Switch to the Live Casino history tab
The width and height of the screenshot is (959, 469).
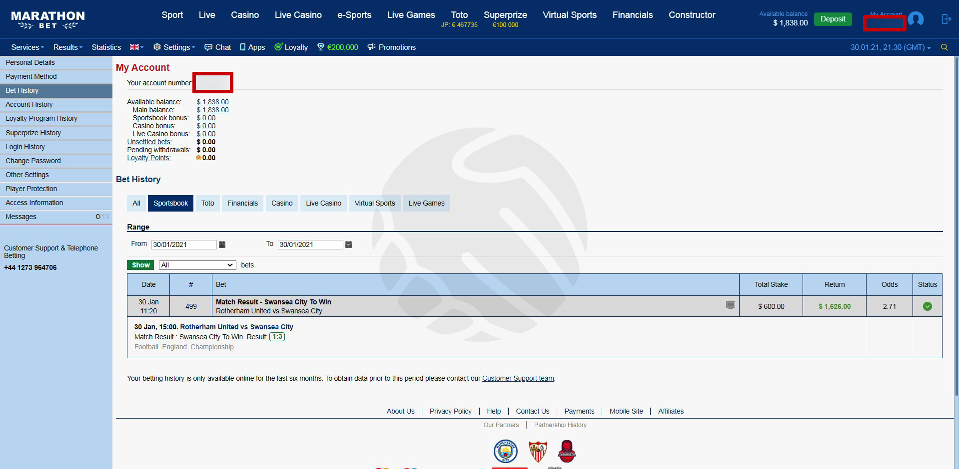click(x=324, y=203)
